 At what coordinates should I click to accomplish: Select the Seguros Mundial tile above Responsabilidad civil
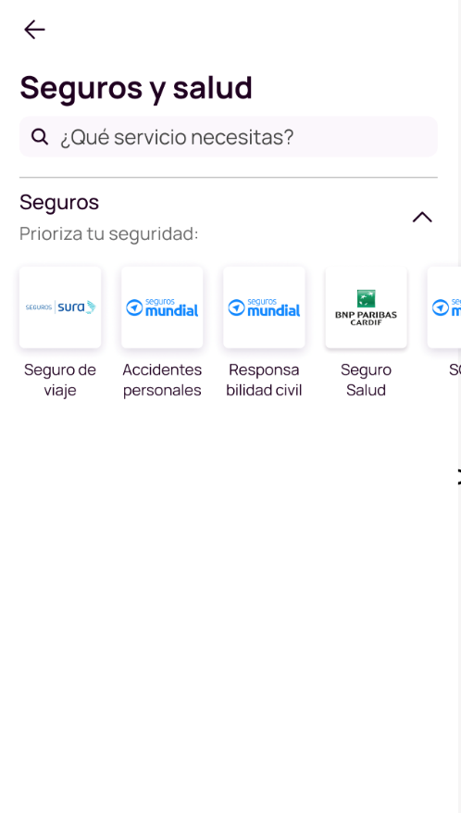click(264, 306)
